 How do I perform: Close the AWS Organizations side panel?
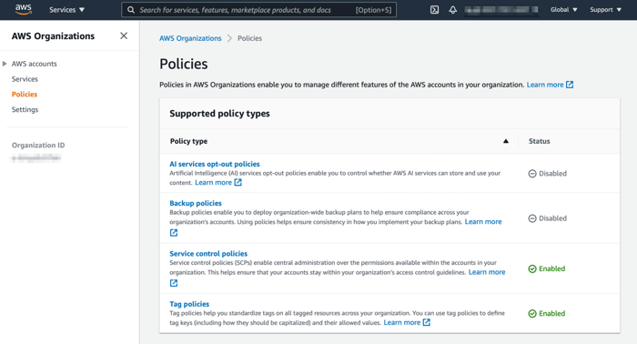124,35
